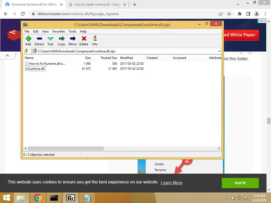
Task: Click horizontal scrollbar right arrow
Action: pos(219,149)
